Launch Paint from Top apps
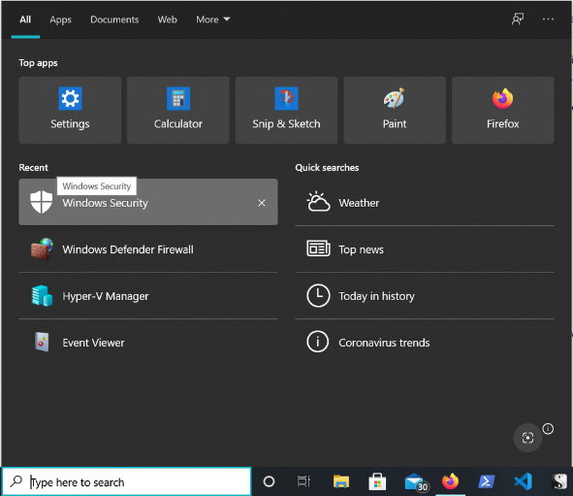 coord(395,110)
